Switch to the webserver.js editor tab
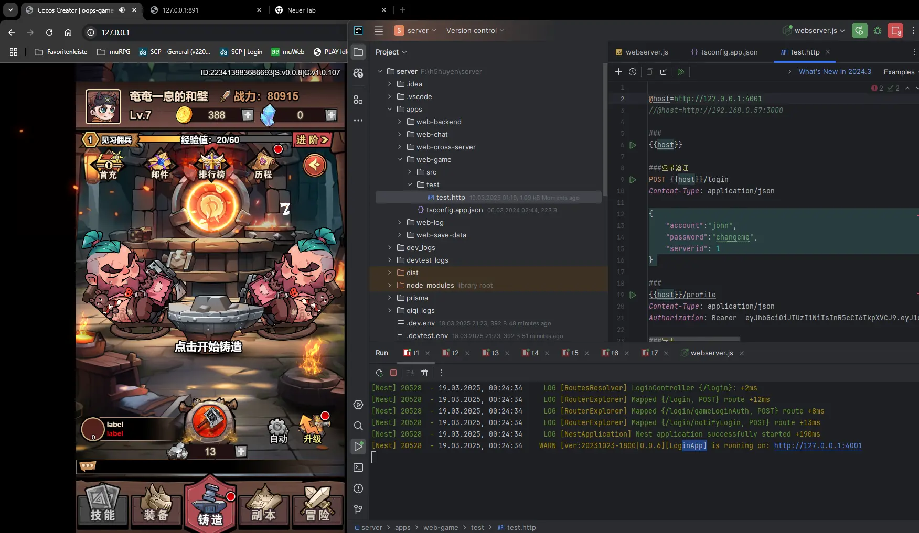Screen dimensions: 919x533 coord(642,52)
